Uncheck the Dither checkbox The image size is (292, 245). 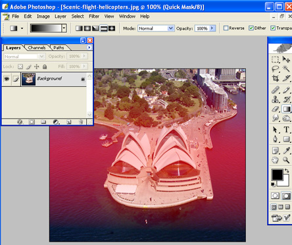251,28
